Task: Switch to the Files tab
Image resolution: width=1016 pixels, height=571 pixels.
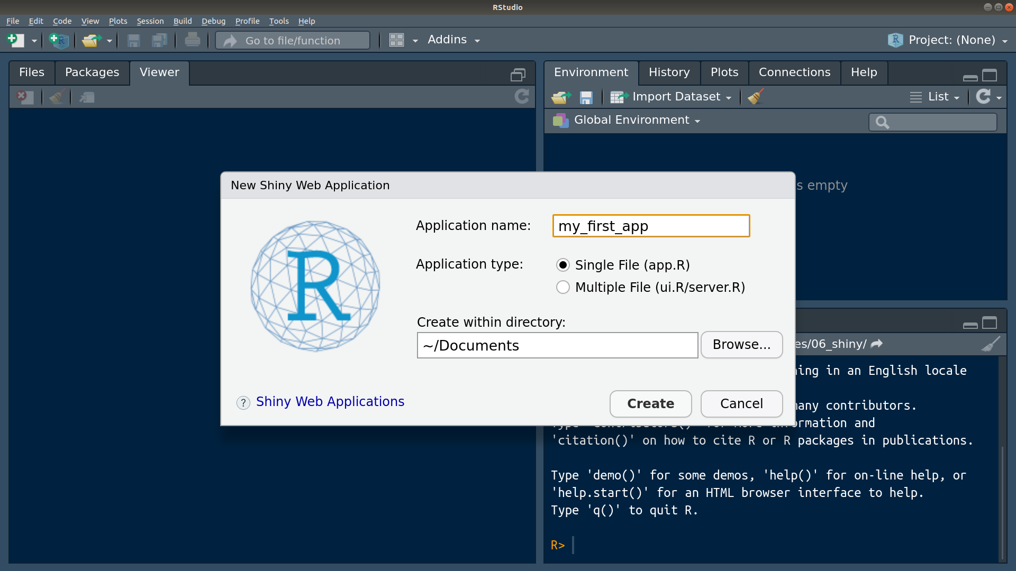Action: click(x=32, y=72)
